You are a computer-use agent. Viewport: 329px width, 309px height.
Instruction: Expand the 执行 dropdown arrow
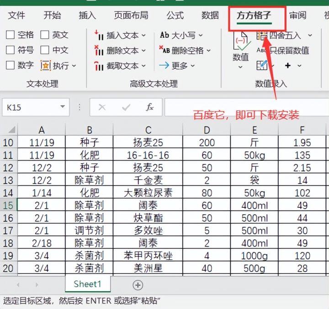coord(74,66)
